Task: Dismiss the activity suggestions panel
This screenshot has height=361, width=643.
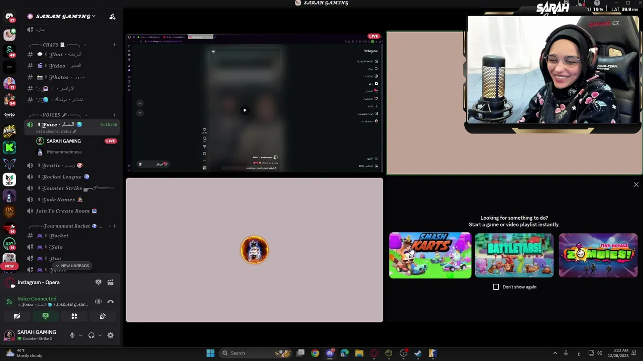Action: (636, 185)
